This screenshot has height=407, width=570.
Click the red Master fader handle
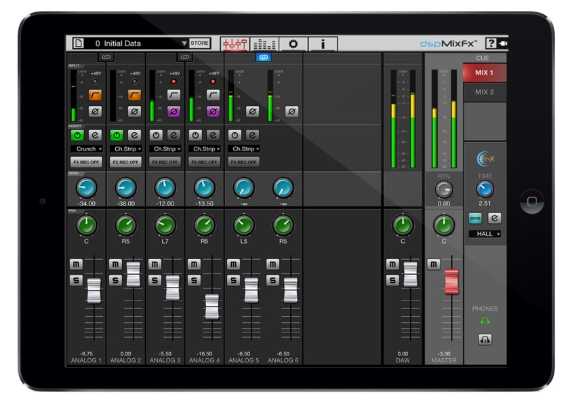451,282
